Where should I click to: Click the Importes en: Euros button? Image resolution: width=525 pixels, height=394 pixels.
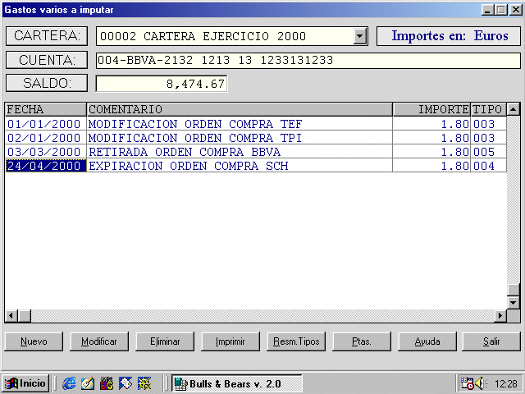(x=449, y=36)
